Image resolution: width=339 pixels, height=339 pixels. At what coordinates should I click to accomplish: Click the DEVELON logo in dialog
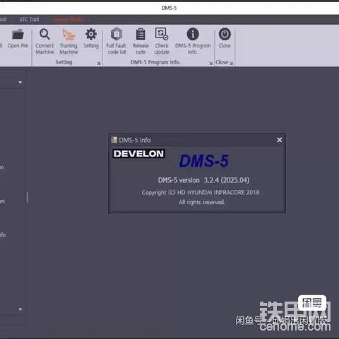(138, 154)
